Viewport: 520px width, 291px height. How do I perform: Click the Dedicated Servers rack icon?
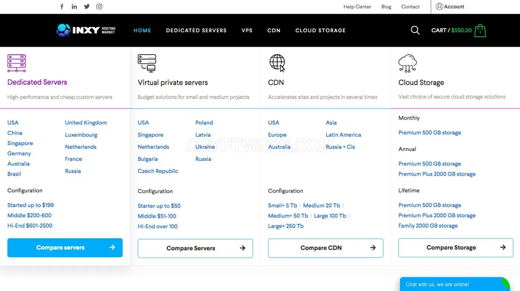point(17,63)
